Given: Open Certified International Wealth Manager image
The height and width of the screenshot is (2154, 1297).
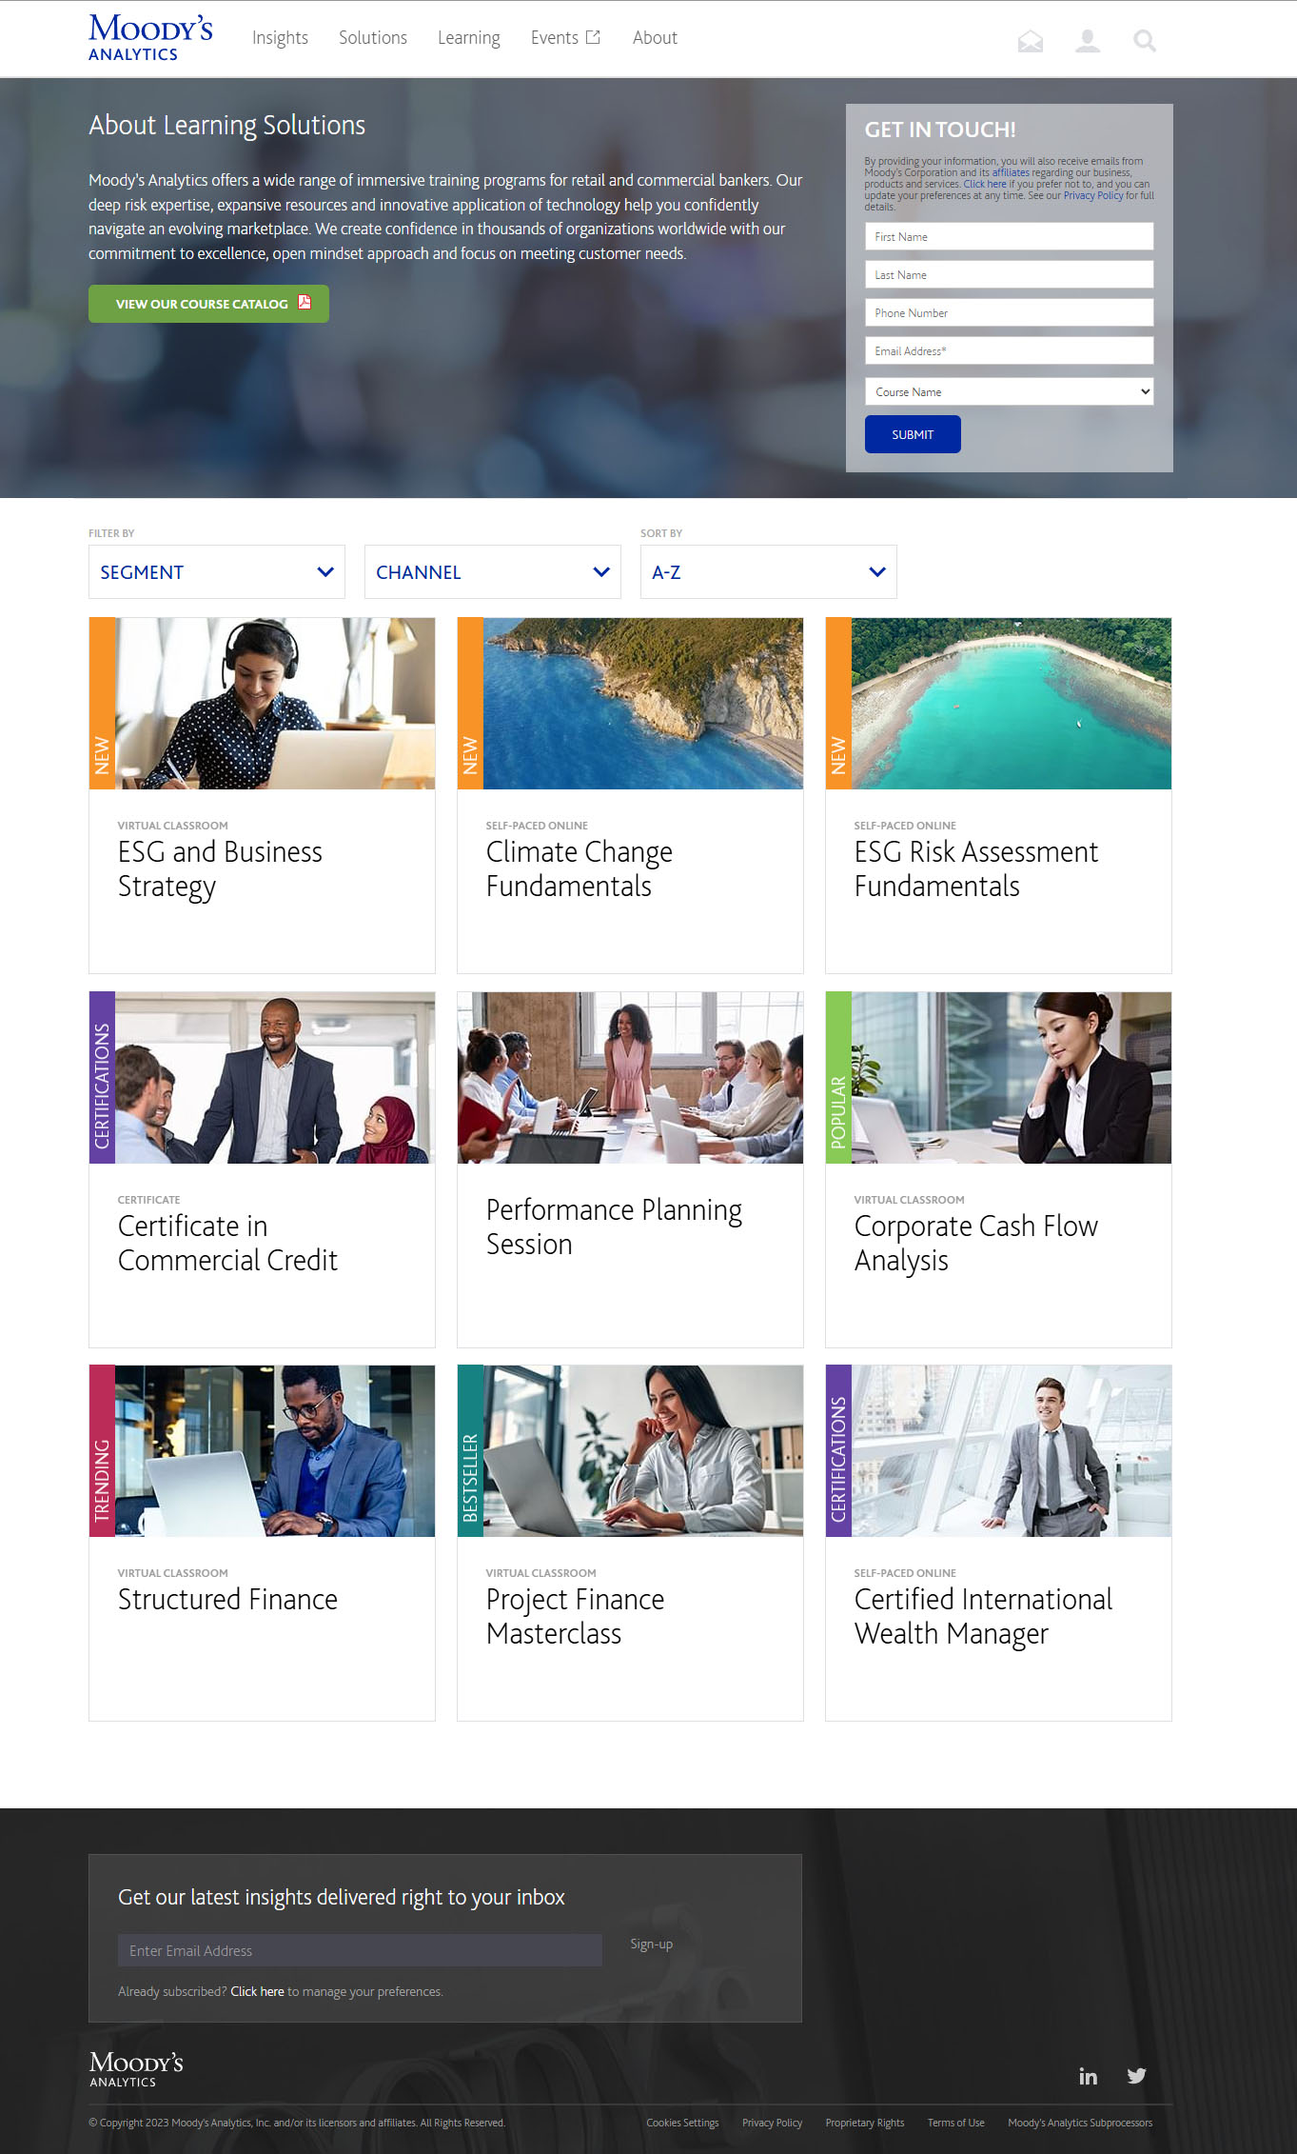Looking at the screenshot, I should 1012,1451.
